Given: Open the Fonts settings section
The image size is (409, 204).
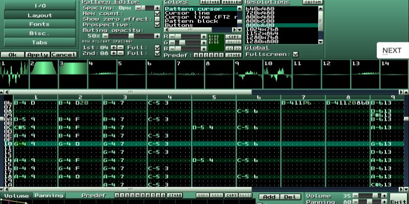Looking at the screenshot, I should pyautogui.click(x=39, y=24).
